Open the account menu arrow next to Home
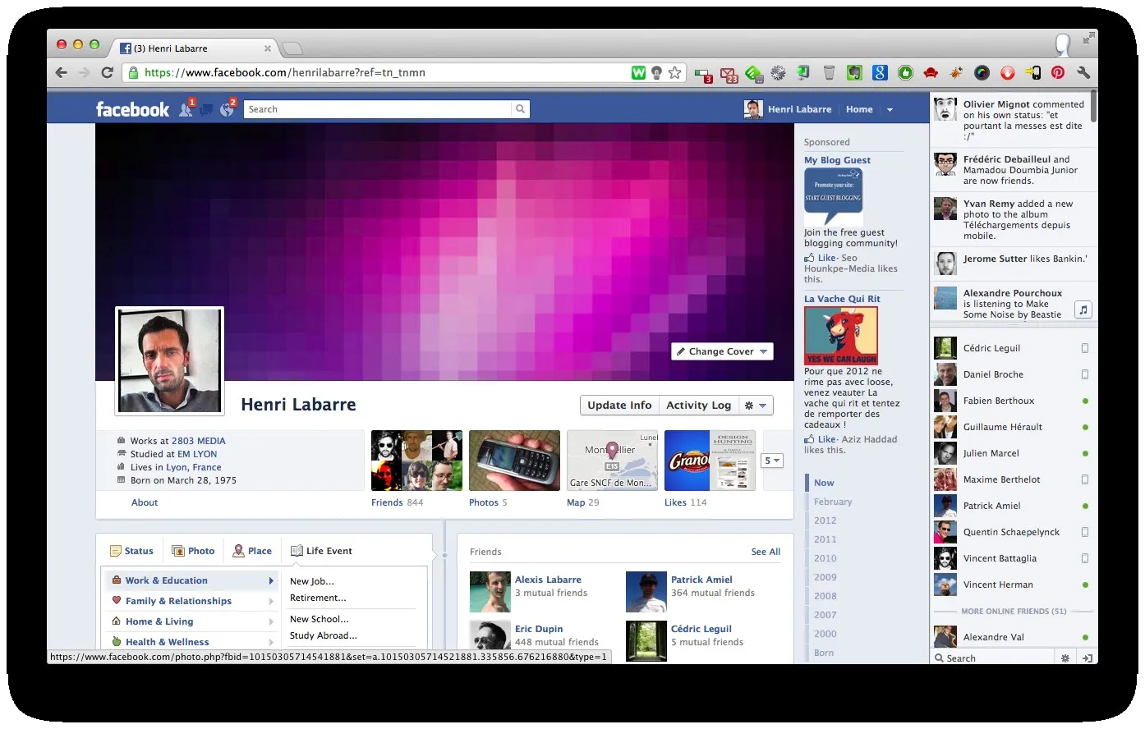Screen dimensions: 1145x729 tap(890, 109)
